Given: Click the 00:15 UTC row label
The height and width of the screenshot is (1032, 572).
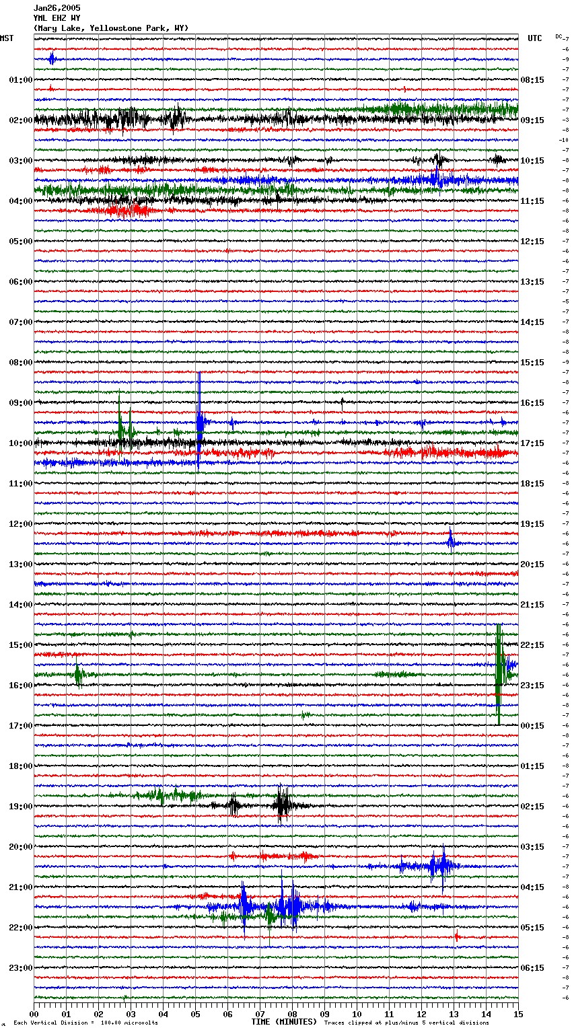Looking at the screenshot, I should pyautogui.click(x=532, y=726).
